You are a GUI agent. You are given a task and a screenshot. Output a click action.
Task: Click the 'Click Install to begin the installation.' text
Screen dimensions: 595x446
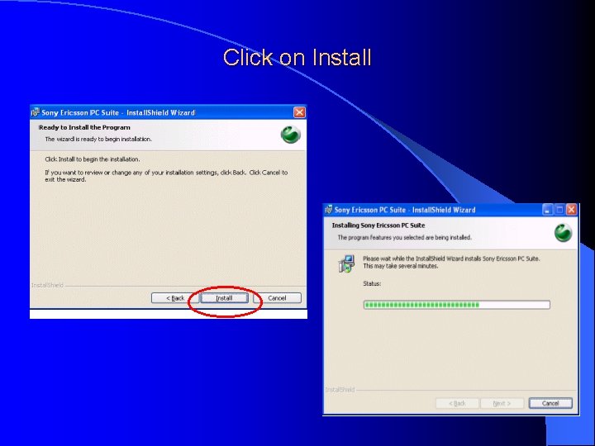[93, 159]
